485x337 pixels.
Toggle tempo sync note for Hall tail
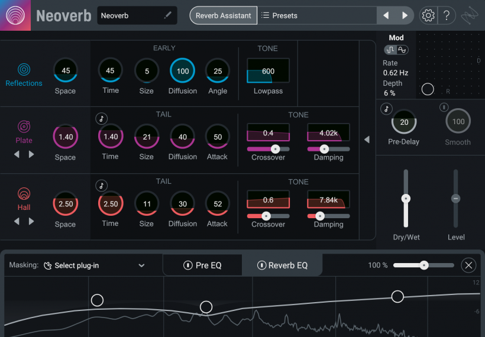[x=101, y=186]
